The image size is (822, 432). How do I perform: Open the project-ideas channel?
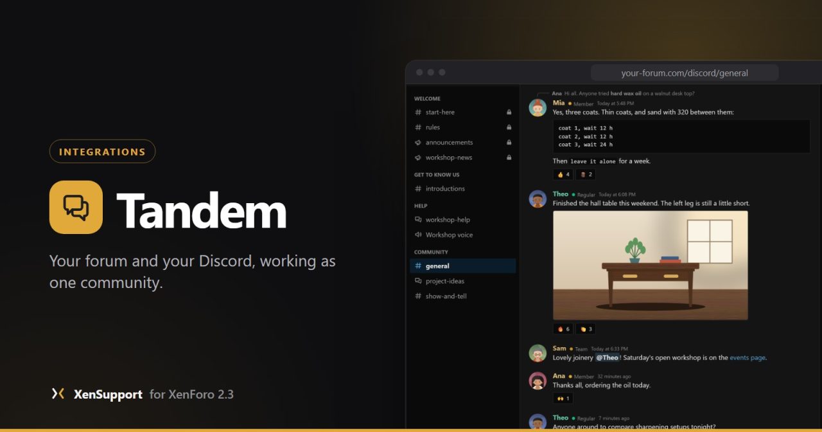point(462,281)
